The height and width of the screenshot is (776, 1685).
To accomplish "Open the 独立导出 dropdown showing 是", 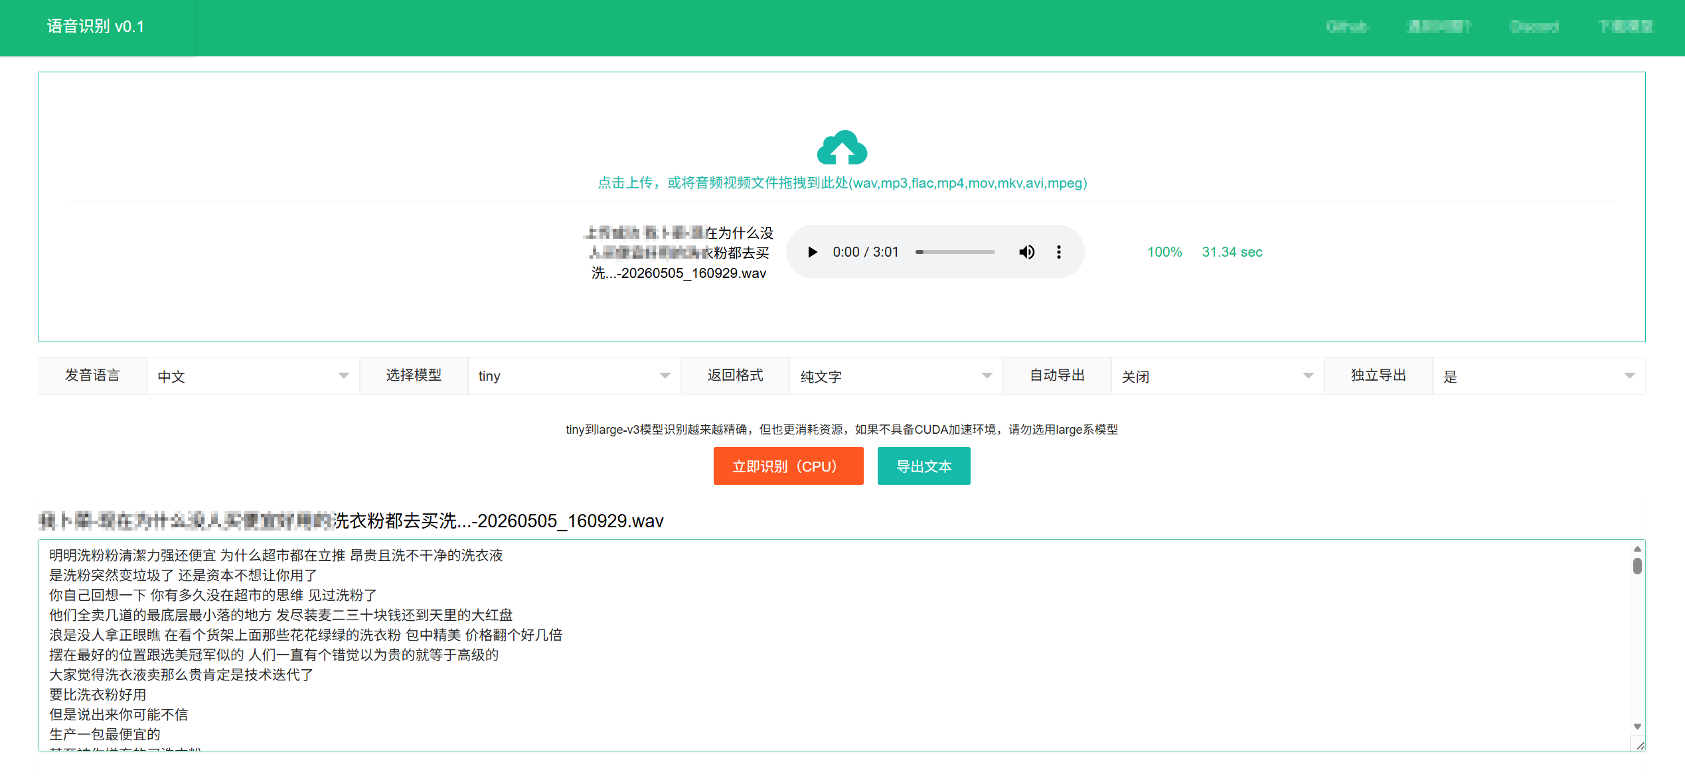I will pos(1538,376).
